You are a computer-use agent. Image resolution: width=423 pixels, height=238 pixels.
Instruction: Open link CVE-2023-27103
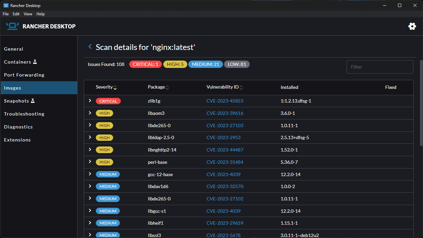click(225, 125)
